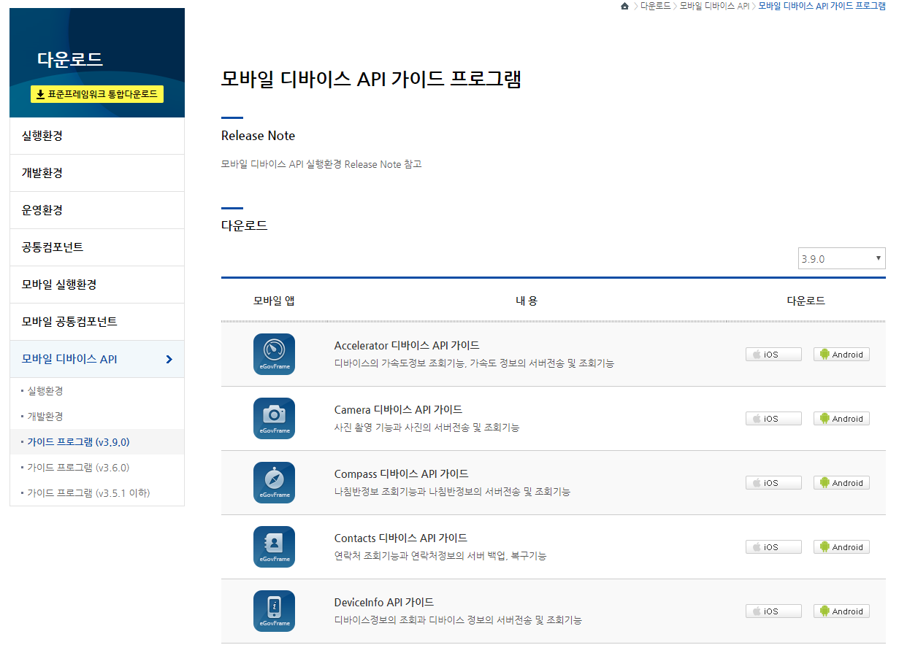The image size is (899, 653).
Task: Download Camera guide for iOS
Action: point(773,419)
